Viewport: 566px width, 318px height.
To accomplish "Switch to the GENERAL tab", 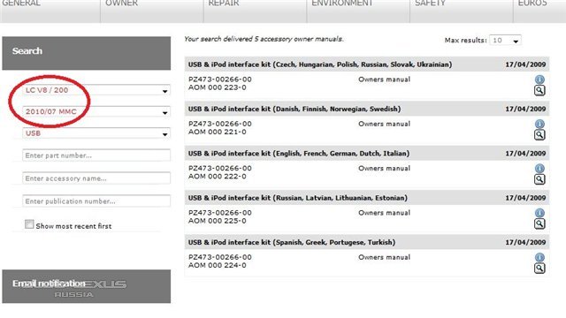I will pos(50,11).
